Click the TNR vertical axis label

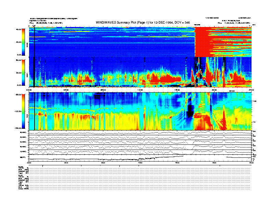click(x=27, y=117)
